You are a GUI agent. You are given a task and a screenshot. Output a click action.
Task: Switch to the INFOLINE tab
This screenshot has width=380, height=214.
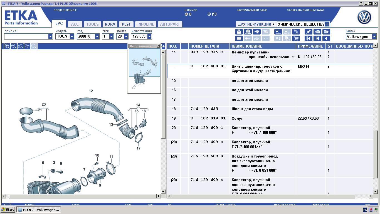pos(146,24)
